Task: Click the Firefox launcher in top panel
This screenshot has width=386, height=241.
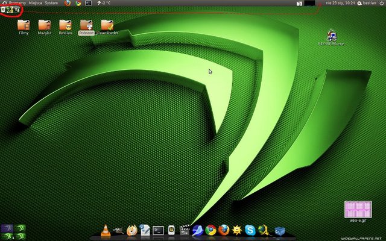Action: pos(68,3)
